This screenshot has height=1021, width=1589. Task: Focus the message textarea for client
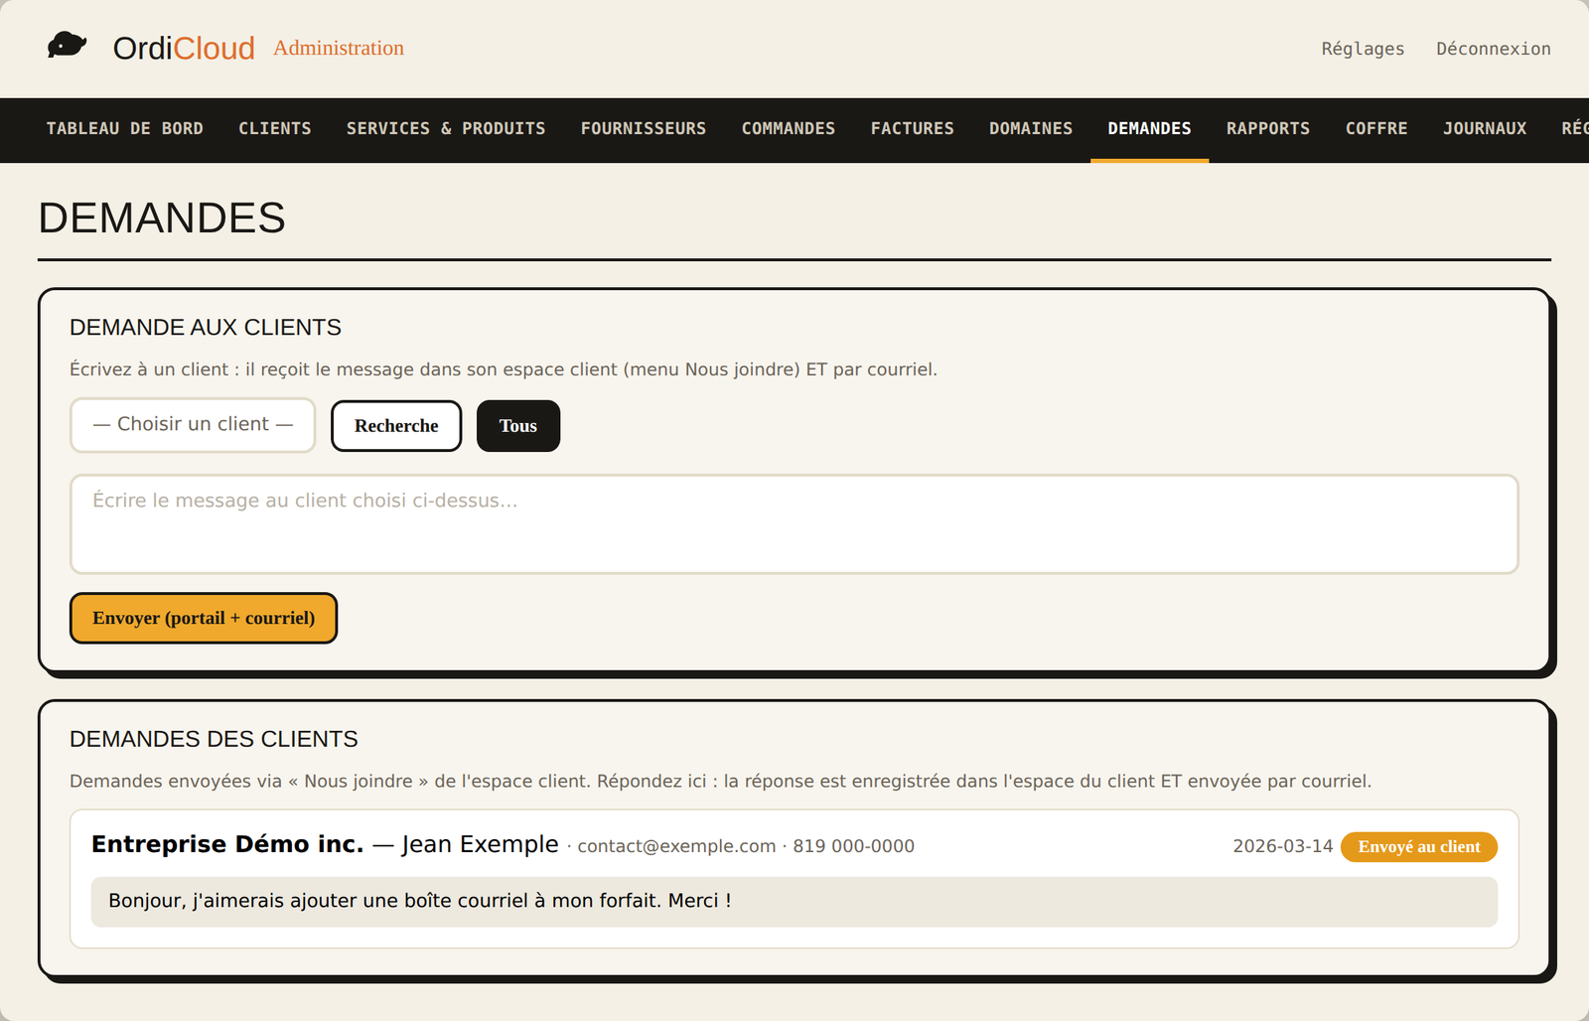click(x=794, y=524)
